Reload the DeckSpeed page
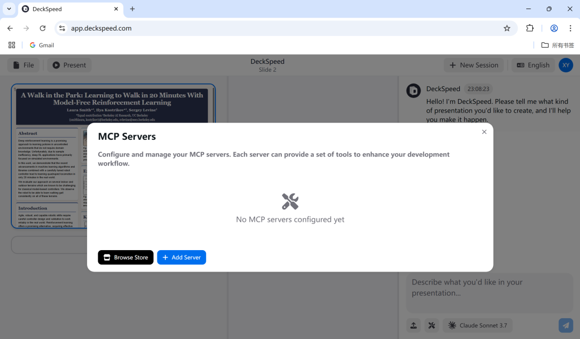The height and width of the screenshot is (339, 580). [x=42, y=28]
